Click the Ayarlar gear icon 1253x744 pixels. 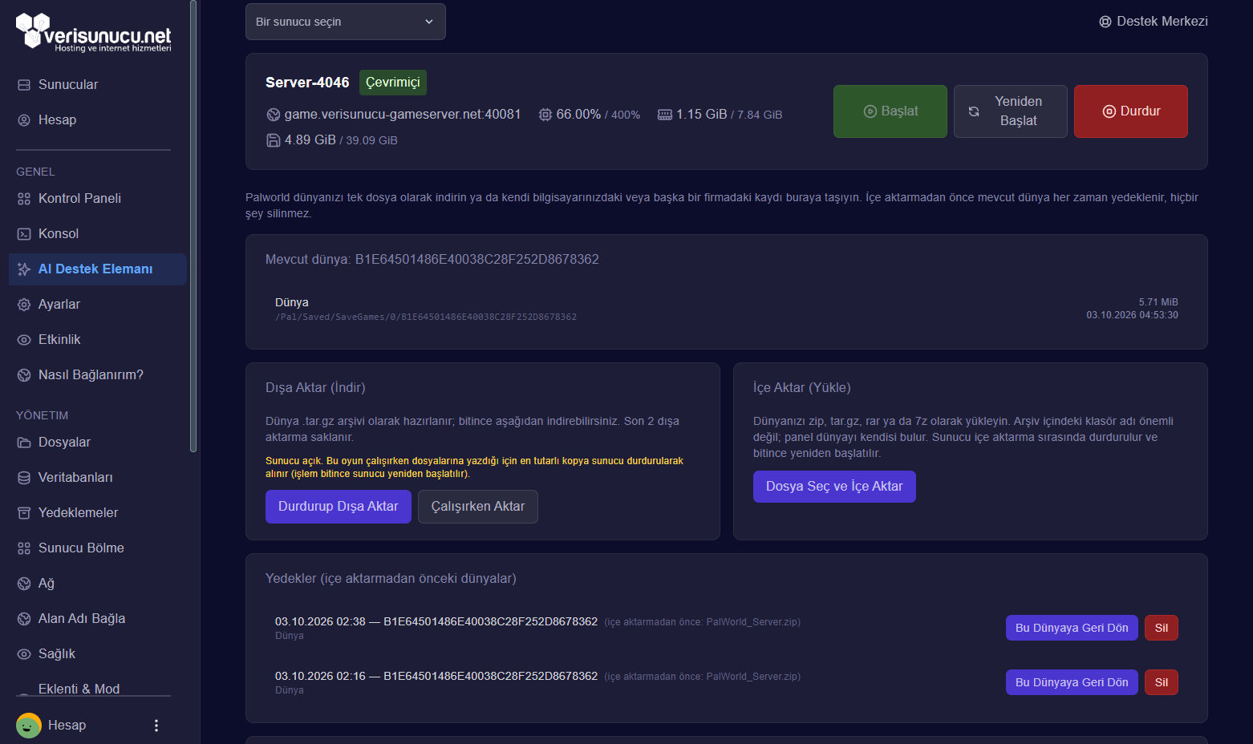click(x=24, y=305)
